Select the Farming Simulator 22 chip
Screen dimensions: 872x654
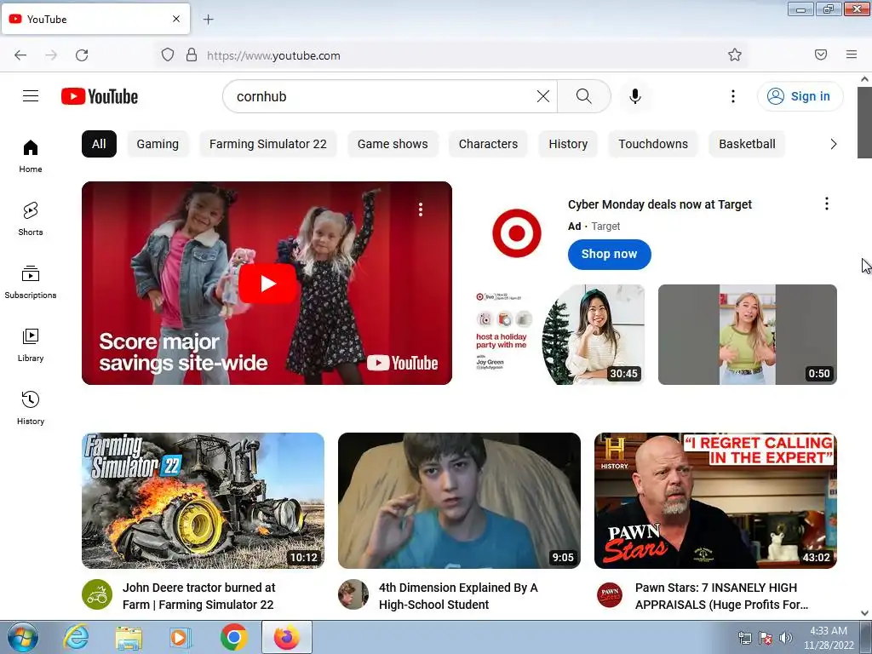click(268, 144)
